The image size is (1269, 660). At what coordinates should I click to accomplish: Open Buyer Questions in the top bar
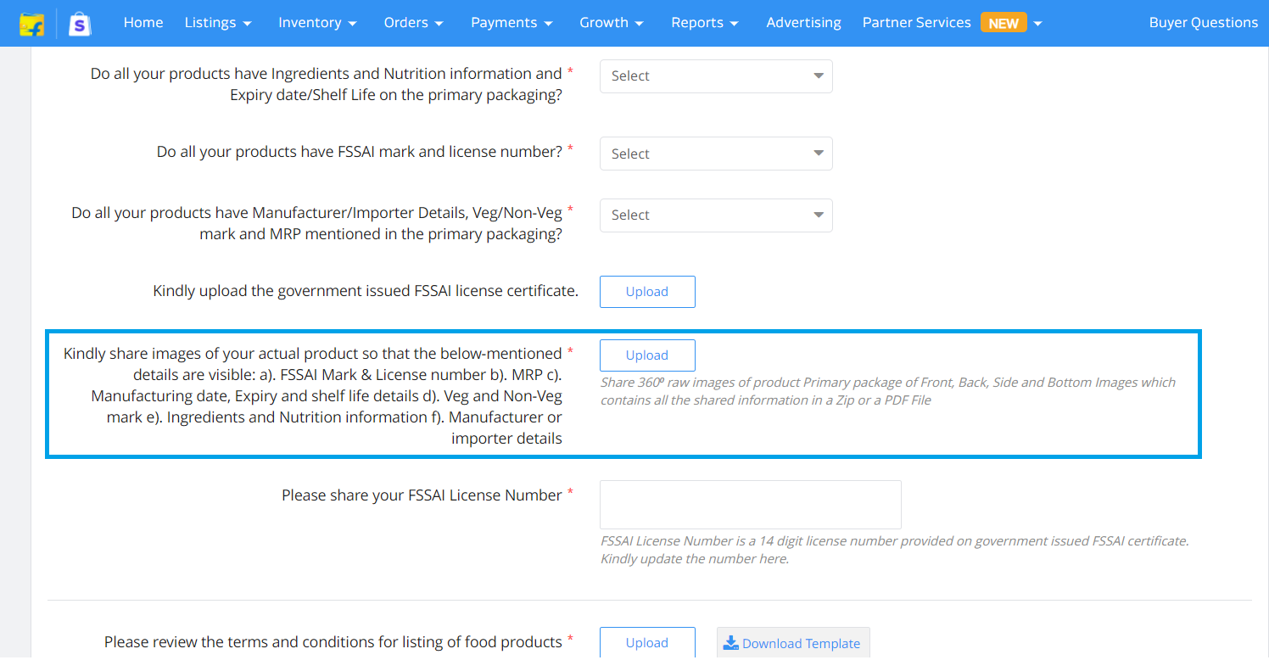pyautogui.click(x=1203, y=23)
